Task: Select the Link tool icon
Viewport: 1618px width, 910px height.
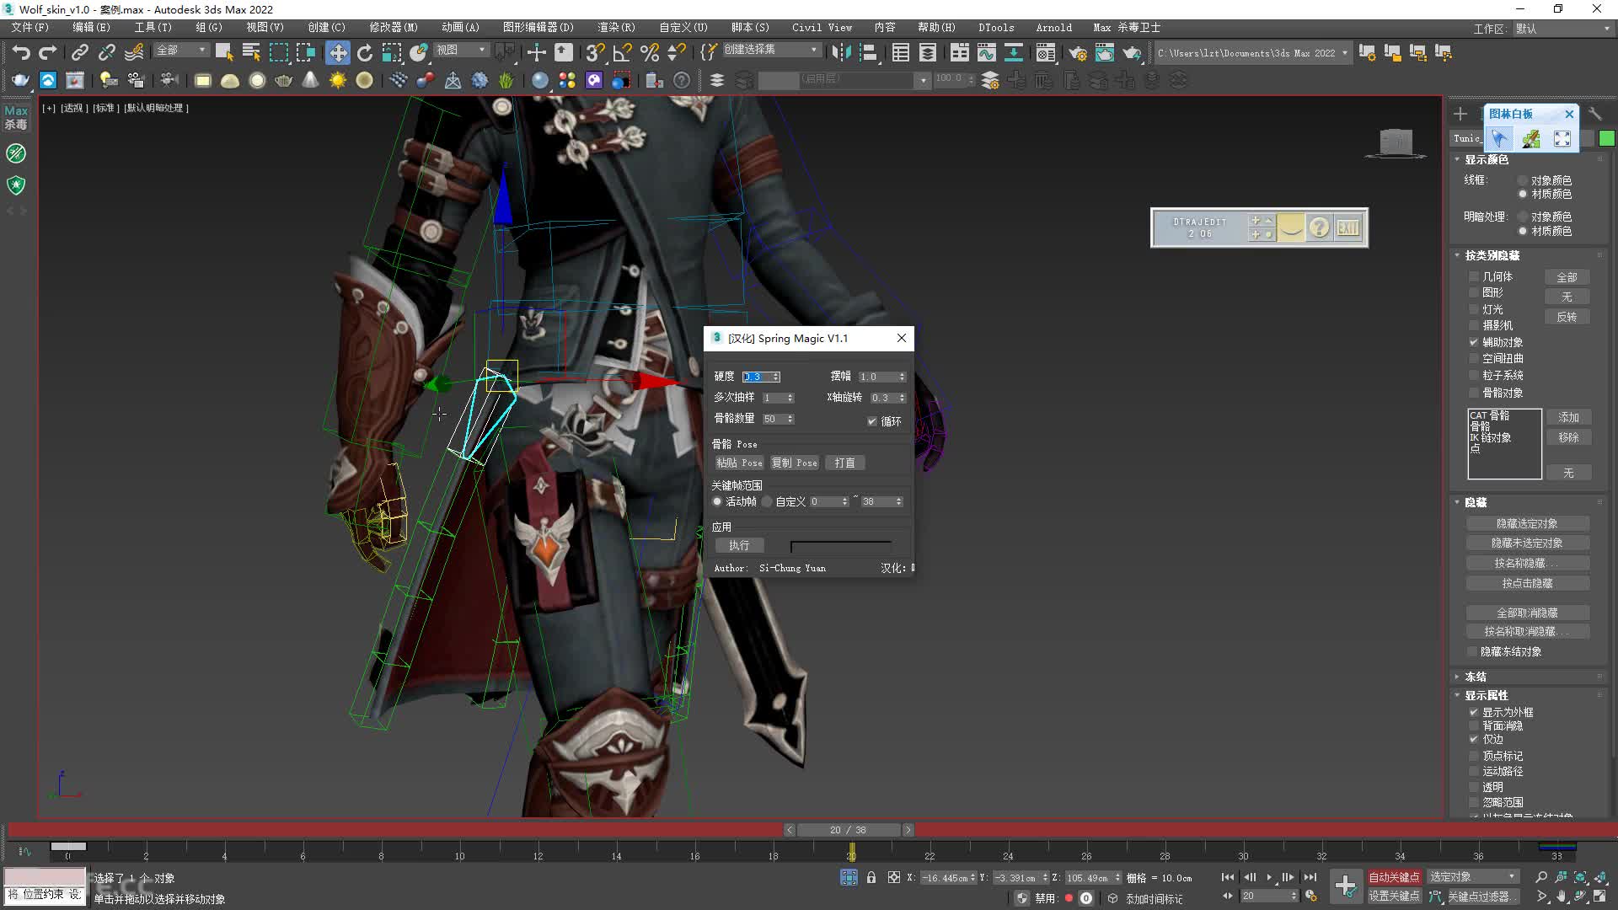Action: pyautogui.click(x=79, y=53)
